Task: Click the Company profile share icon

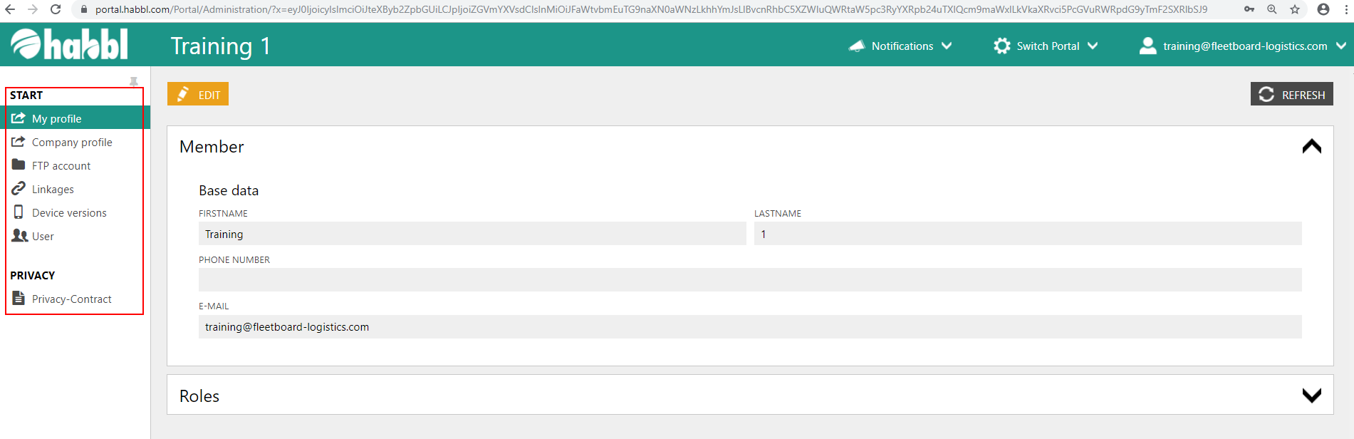Action: click(x=19, y=142)
